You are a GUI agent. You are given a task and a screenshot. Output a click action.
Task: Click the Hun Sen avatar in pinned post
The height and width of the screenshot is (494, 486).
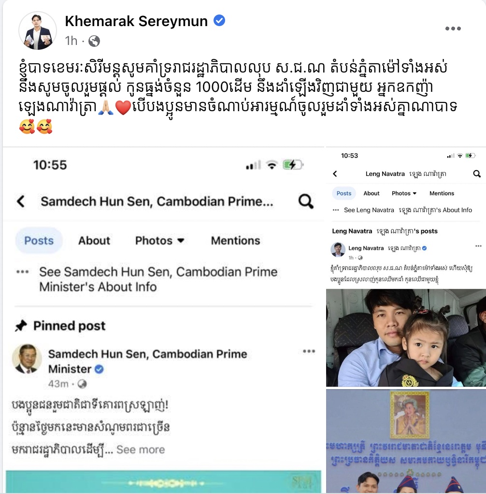27,359
